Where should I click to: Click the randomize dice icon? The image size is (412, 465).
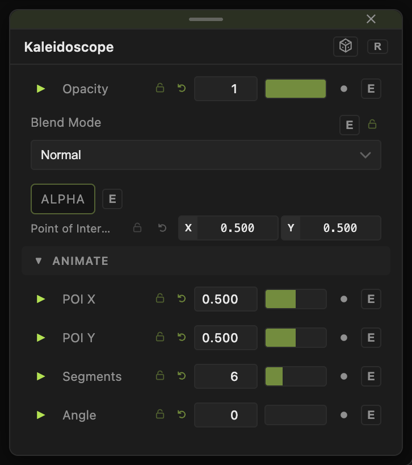(346, 46)
